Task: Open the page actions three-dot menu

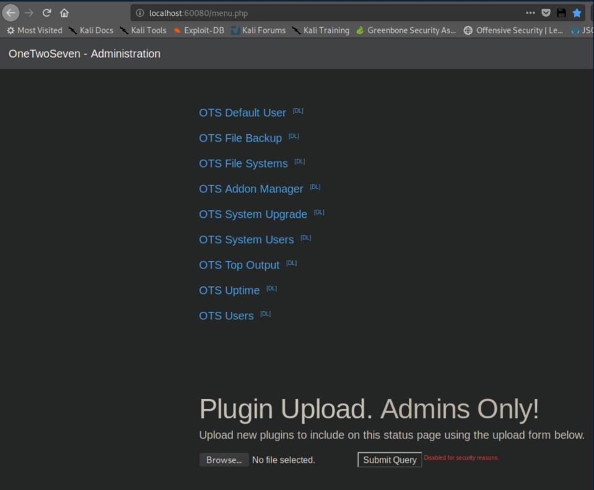Action: [x=530, y=13]
